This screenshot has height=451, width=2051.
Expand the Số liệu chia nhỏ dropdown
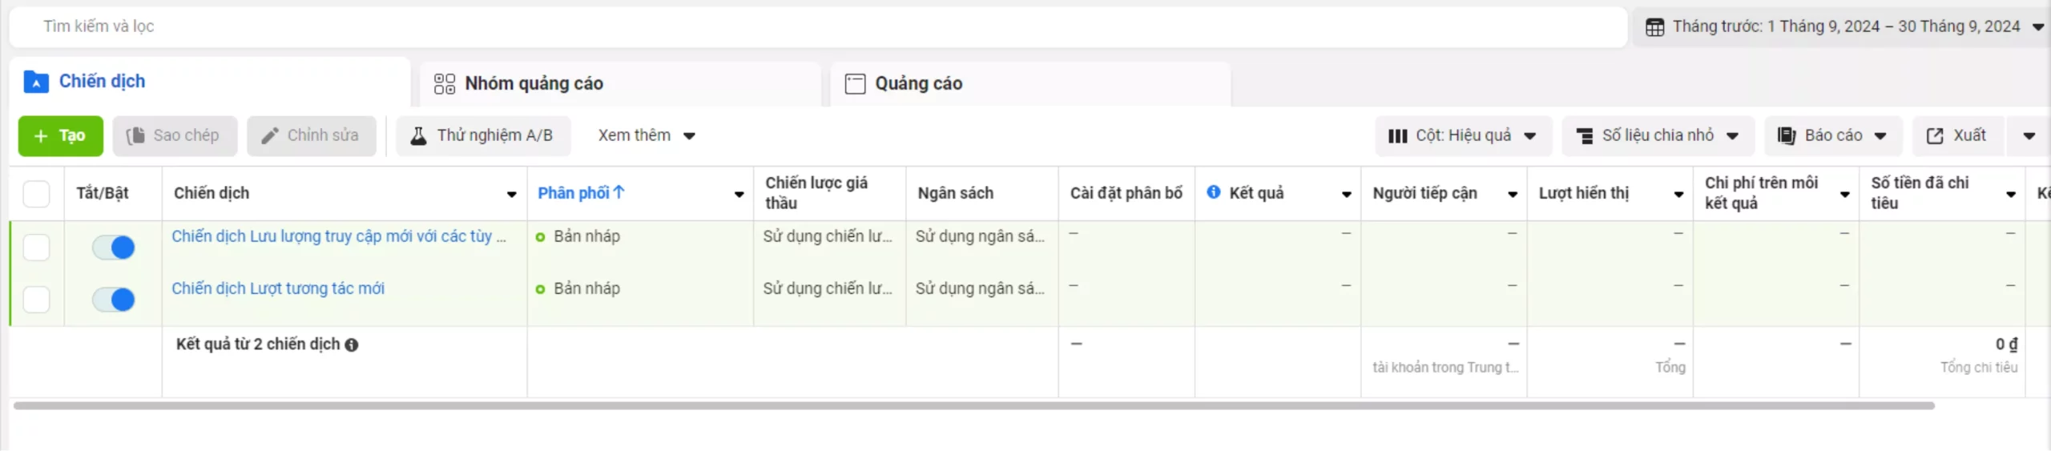tap(1657, 136)
